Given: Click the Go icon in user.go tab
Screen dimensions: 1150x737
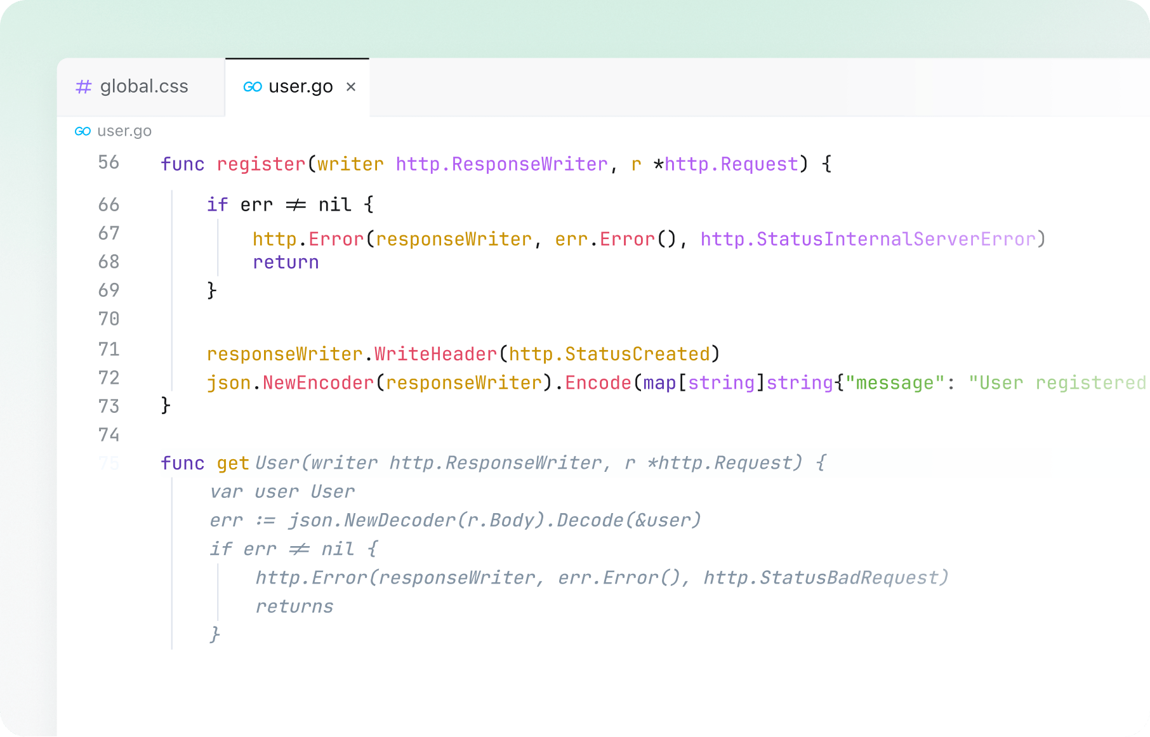Looking at the screenshot, I should tap(253, 87).
